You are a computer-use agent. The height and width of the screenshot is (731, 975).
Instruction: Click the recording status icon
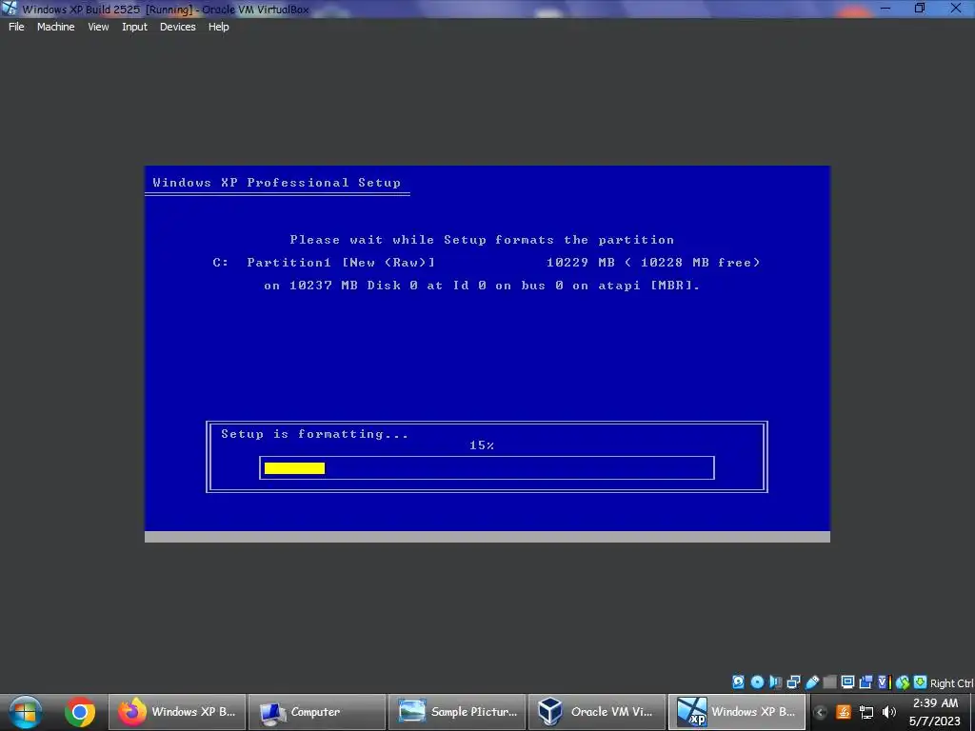tap(865, 682)
